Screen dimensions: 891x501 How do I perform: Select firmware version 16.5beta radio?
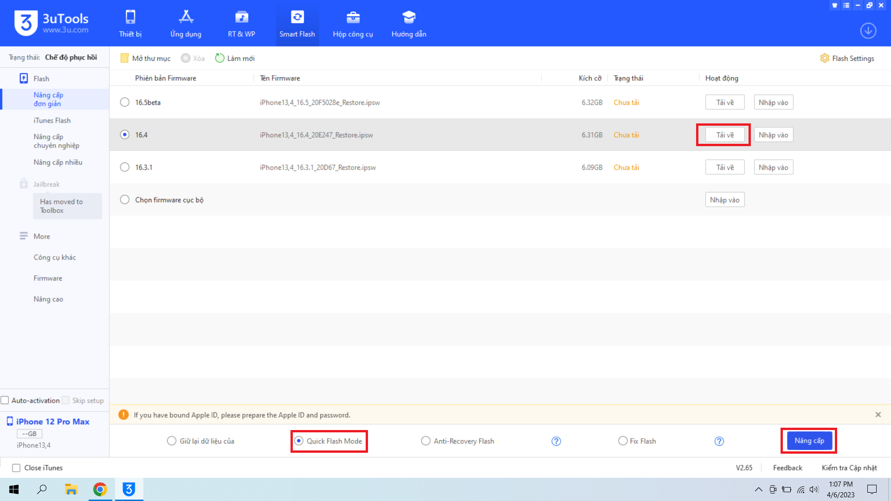click(x=124, y=102)
